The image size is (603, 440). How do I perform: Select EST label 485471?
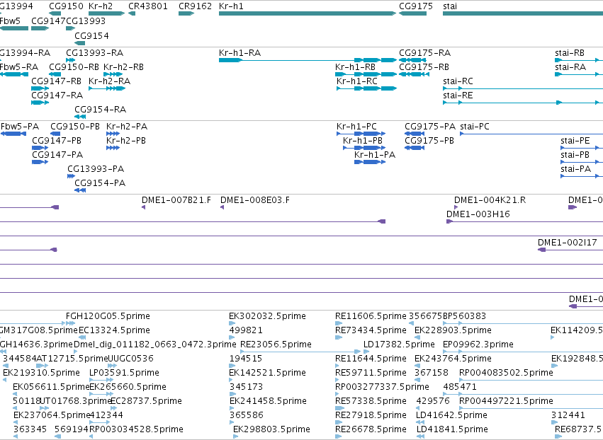coord(460,387)
